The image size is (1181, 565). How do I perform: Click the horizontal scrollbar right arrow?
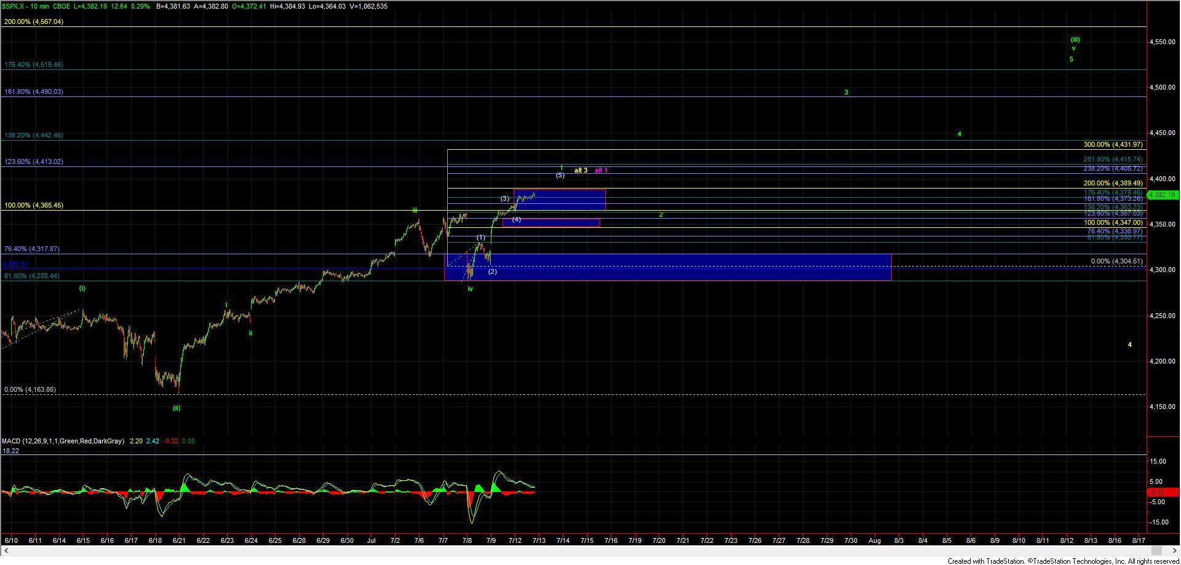coord(1175,550)
